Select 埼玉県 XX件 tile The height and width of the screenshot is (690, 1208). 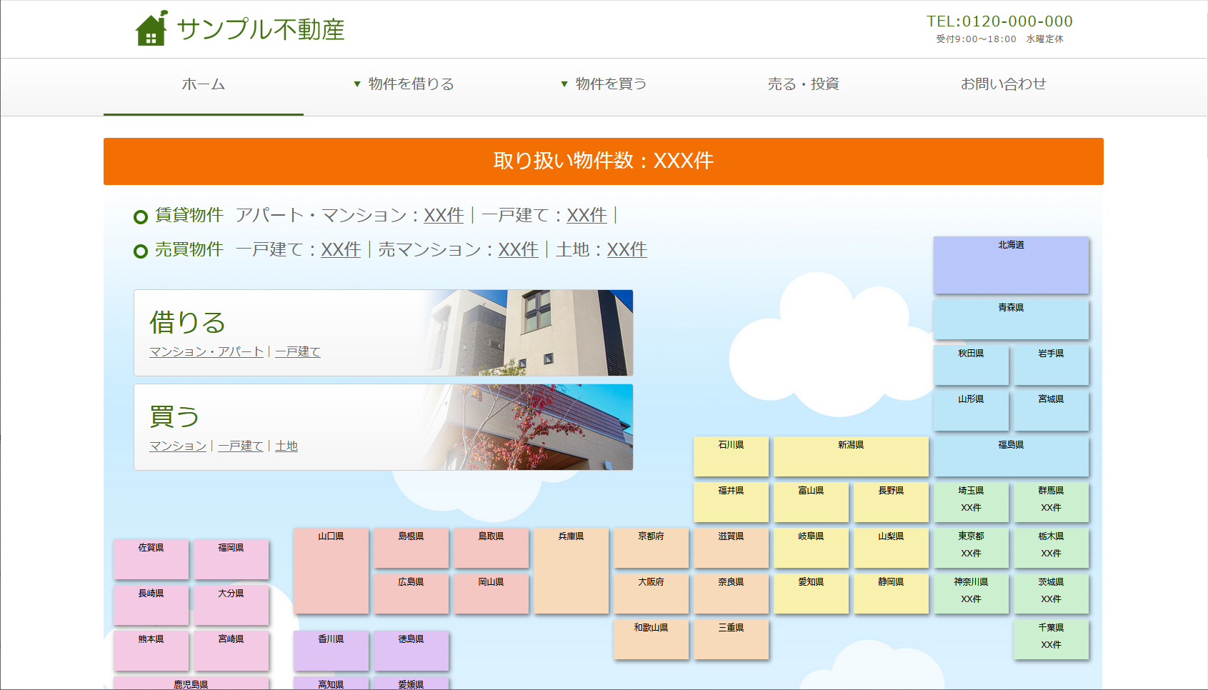click(x=971, y=502)
